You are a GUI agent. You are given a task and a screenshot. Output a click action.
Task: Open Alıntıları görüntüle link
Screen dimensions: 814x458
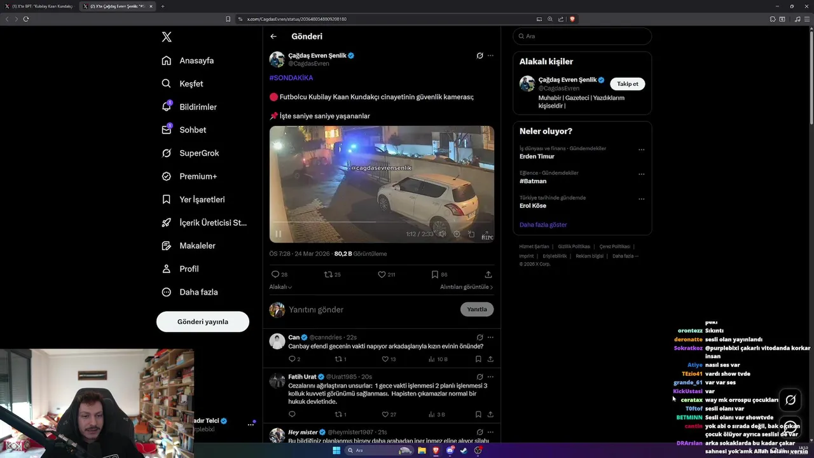pyautogui.click(x=466, y=287)
